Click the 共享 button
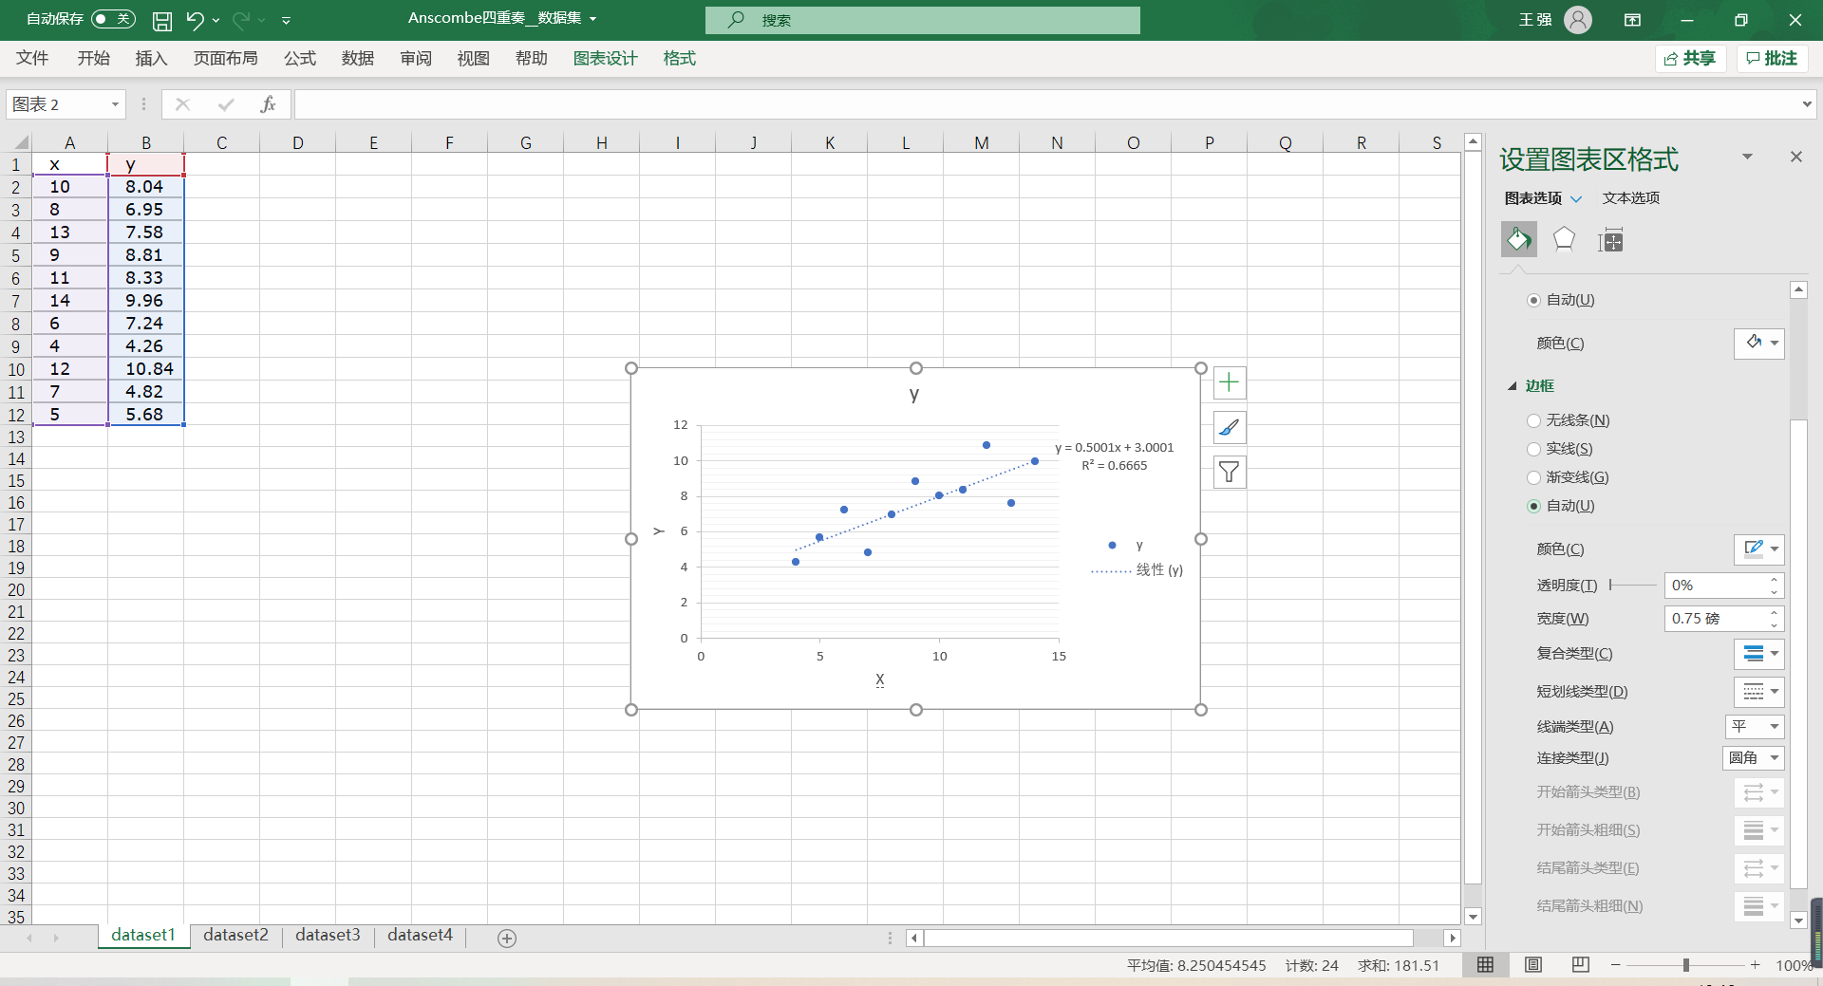Viewport: 1823px width, 986px height. [1690, 59]
